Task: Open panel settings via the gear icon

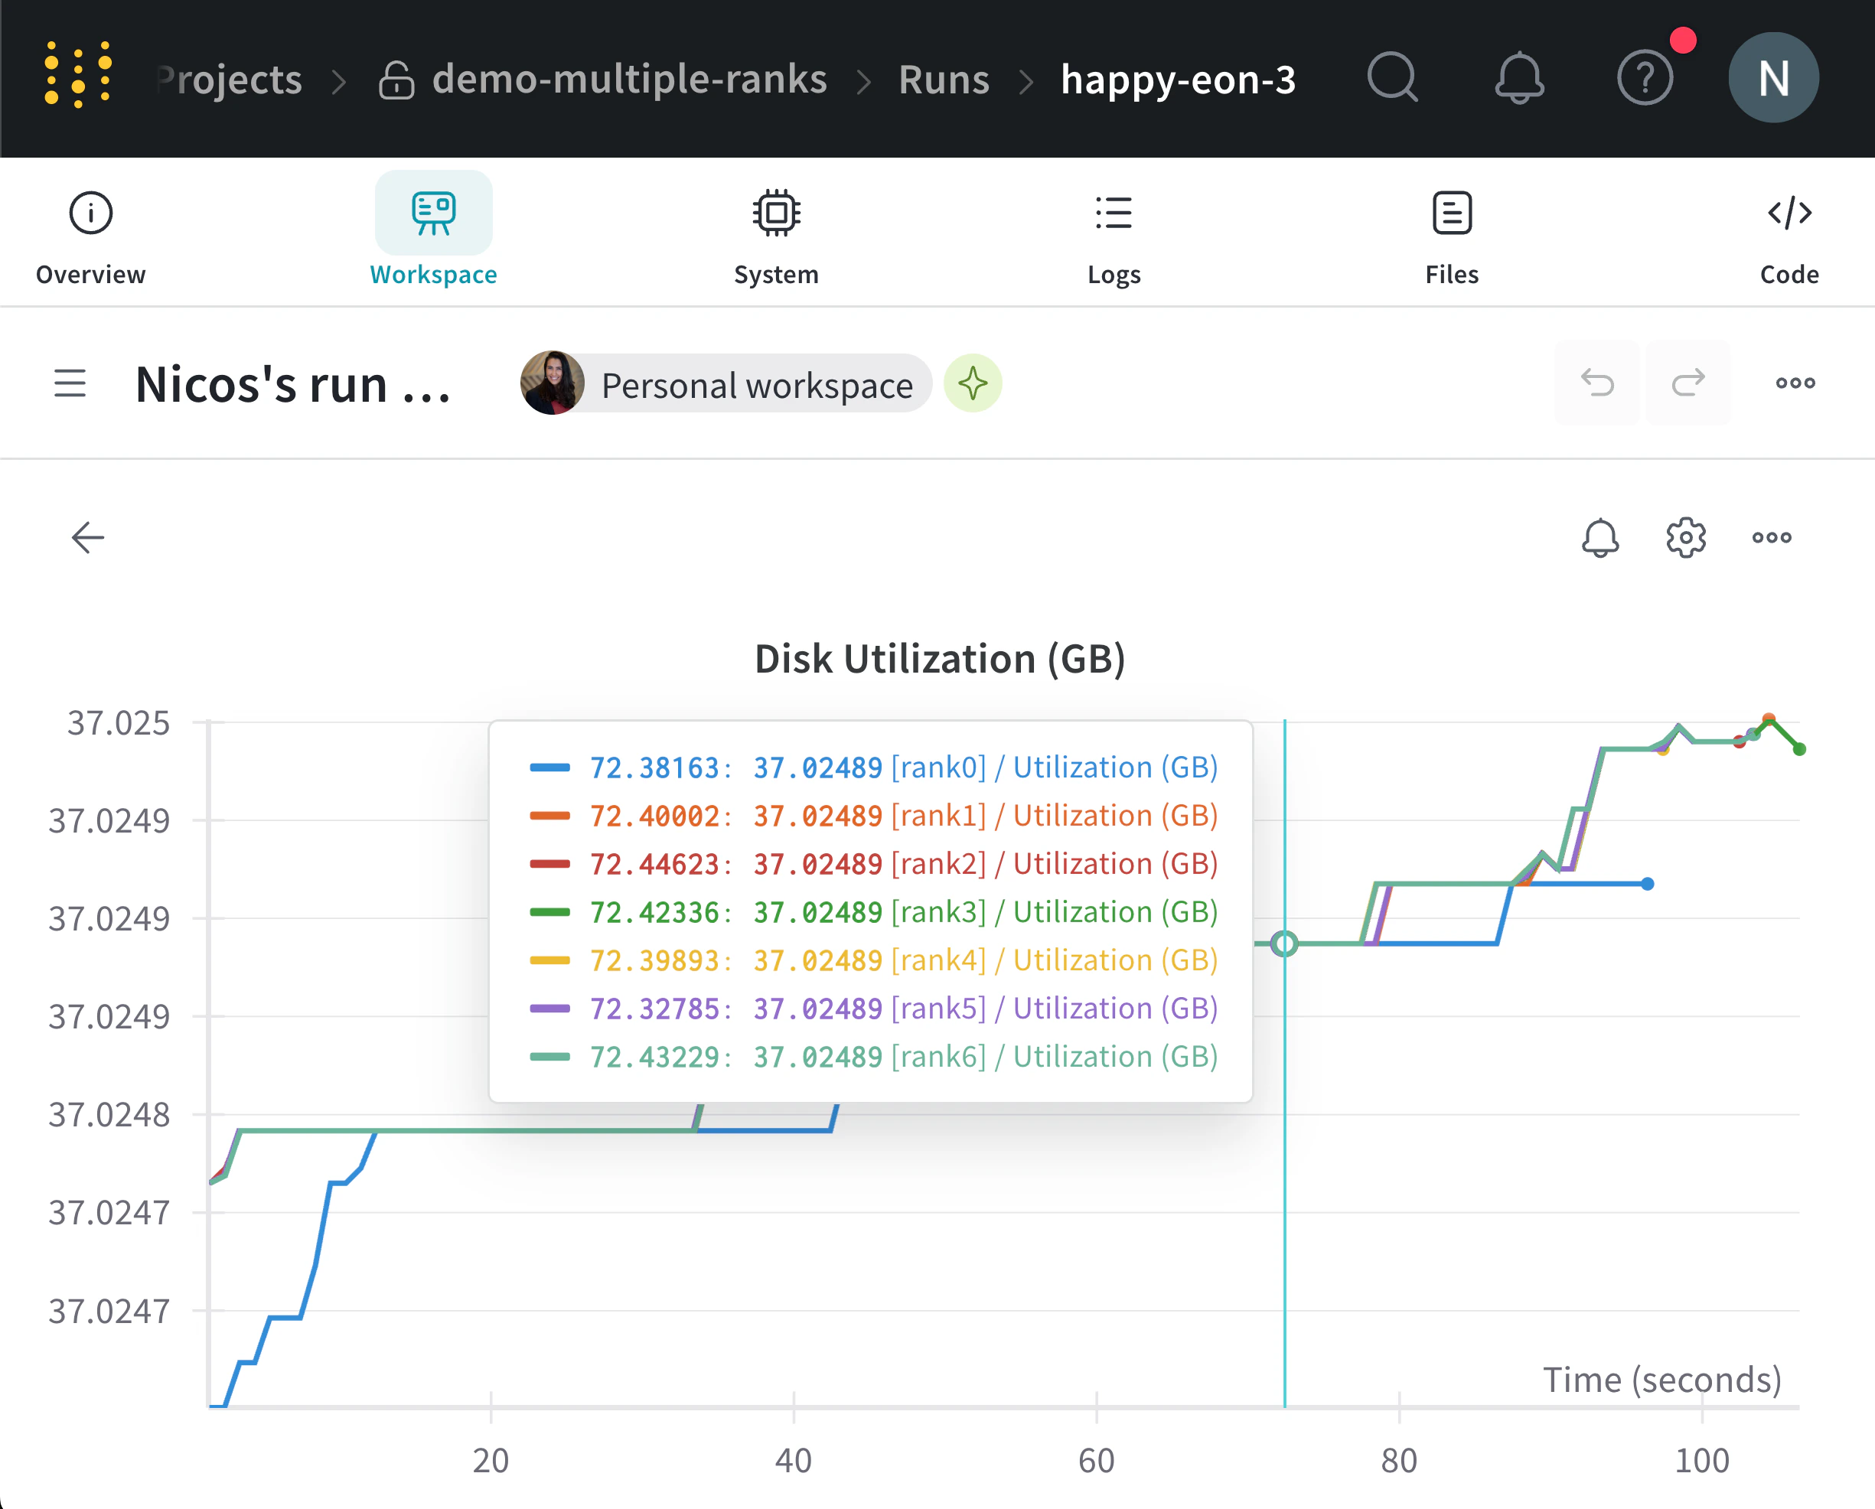Action: click(x=1684, y=537)
